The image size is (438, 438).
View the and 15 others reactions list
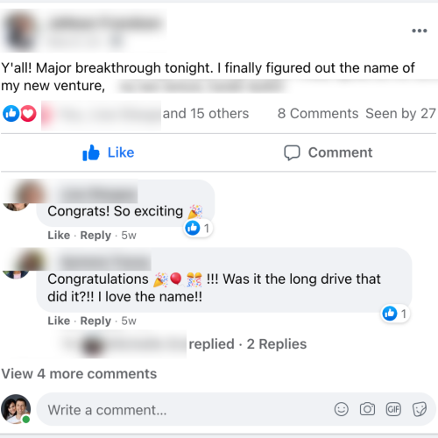[x=206, y=114]
